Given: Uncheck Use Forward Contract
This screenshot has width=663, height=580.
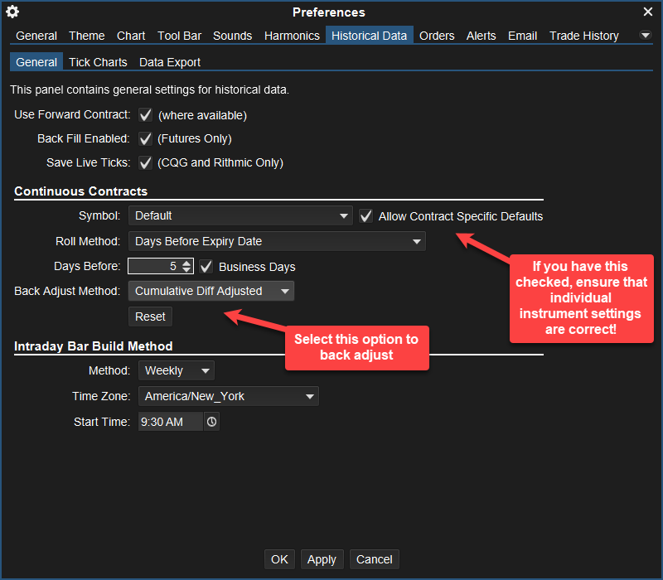Looking at the screenshot, I should pos(146,115).
